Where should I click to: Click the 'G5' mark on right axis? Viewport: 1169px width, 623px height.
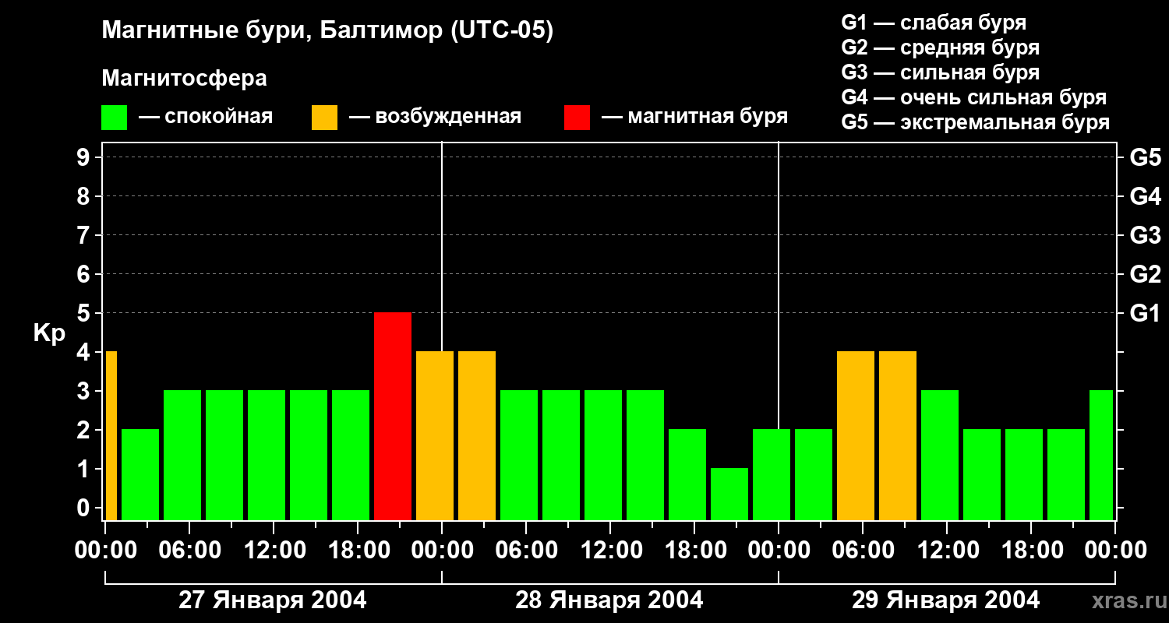[1144, 158]
